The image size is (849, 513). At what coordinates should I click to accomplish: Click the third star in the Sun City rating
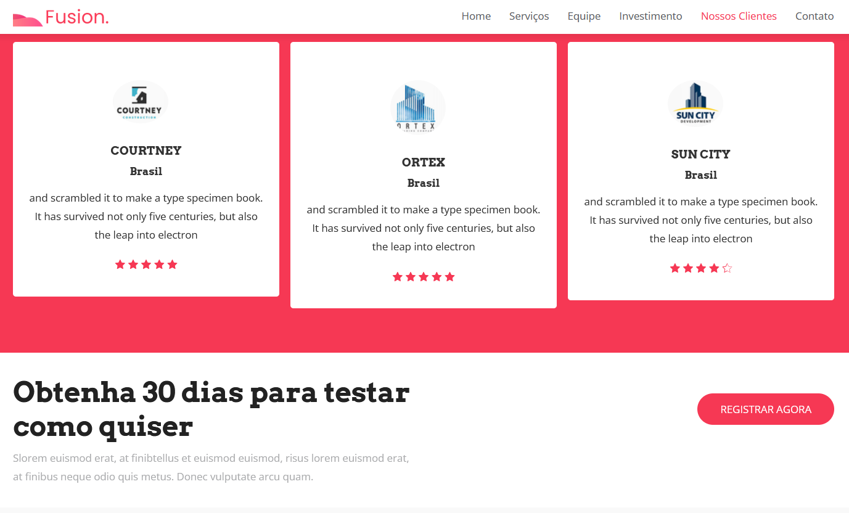[701, 268]
